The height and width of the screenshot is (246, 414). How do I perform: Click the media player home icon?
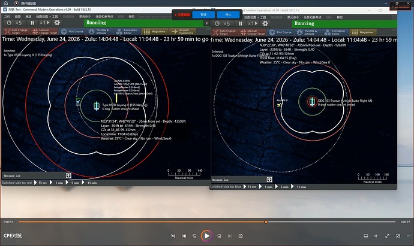(5, 3)
